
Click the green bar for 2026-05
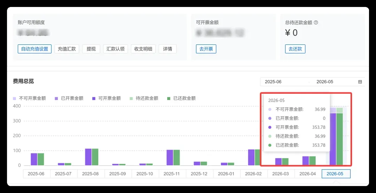click(x=339, y=139)
